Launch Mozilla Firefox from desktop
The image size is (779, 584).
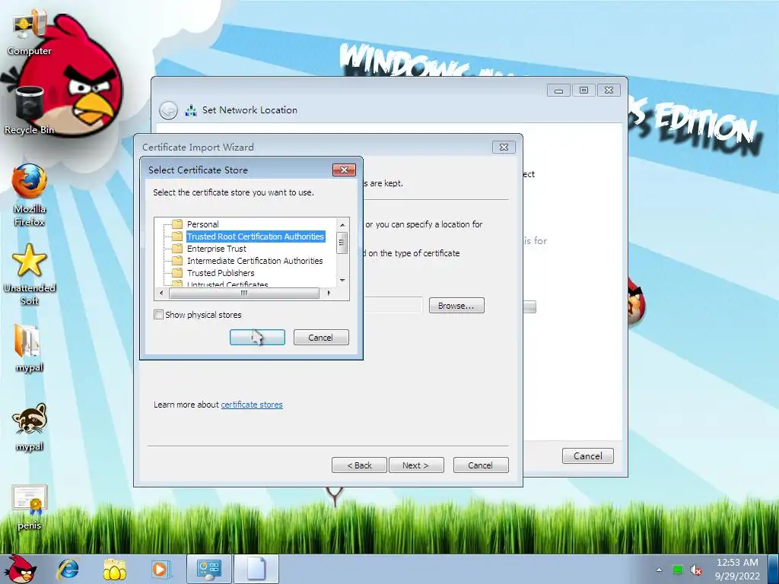30,195
